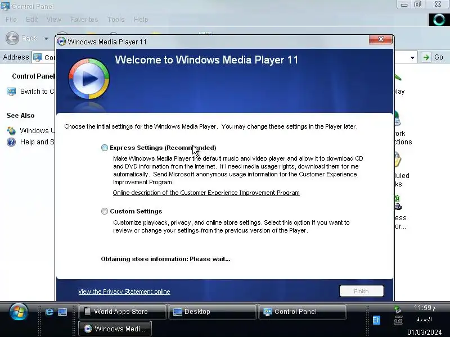Click the green tray icon near the clock

(398, 309)
